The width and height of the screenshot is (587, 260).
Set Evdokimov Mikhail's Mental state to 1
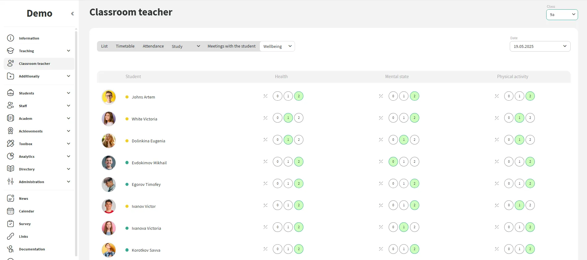[404, 161]
